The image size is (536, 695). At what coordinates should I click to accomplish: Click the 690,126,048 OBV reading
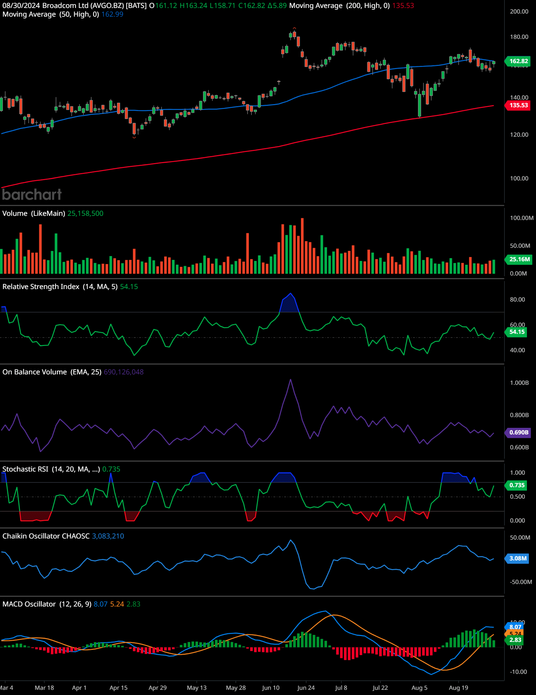click(124, 372)
